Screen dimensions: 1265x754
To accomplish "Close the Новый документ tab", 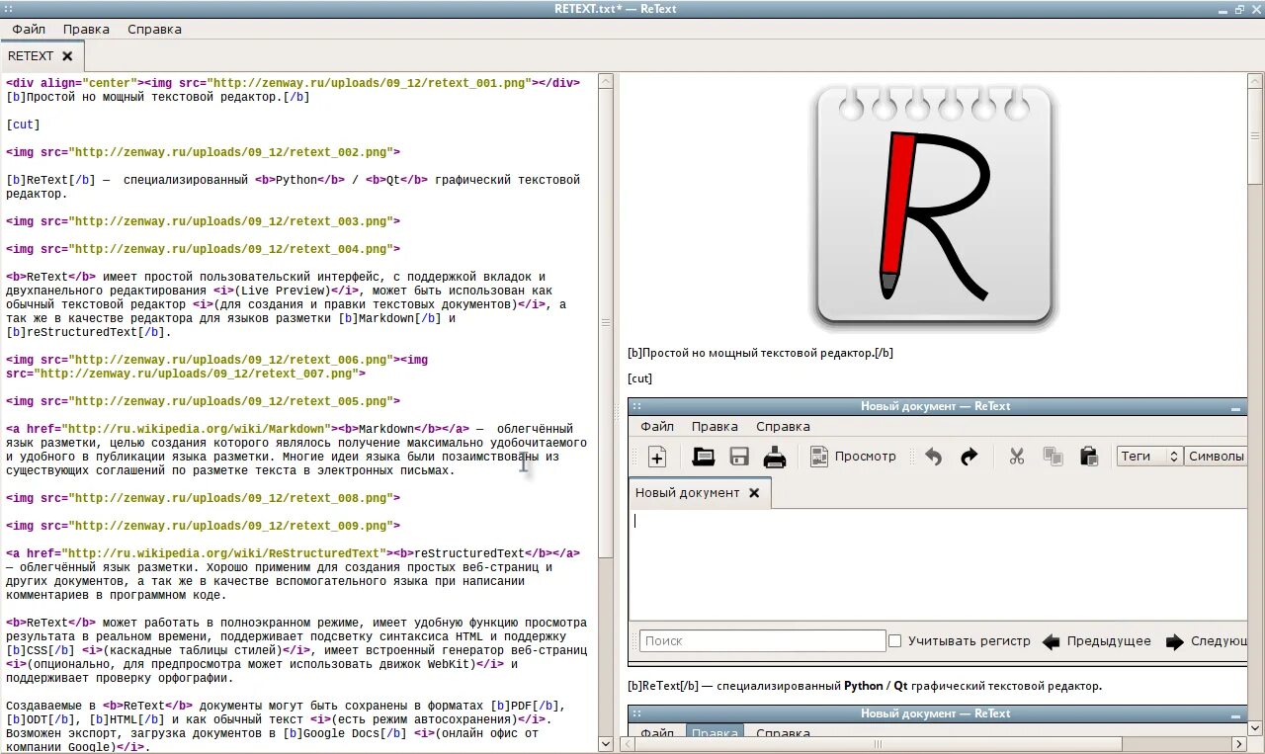I will point(754,492).
